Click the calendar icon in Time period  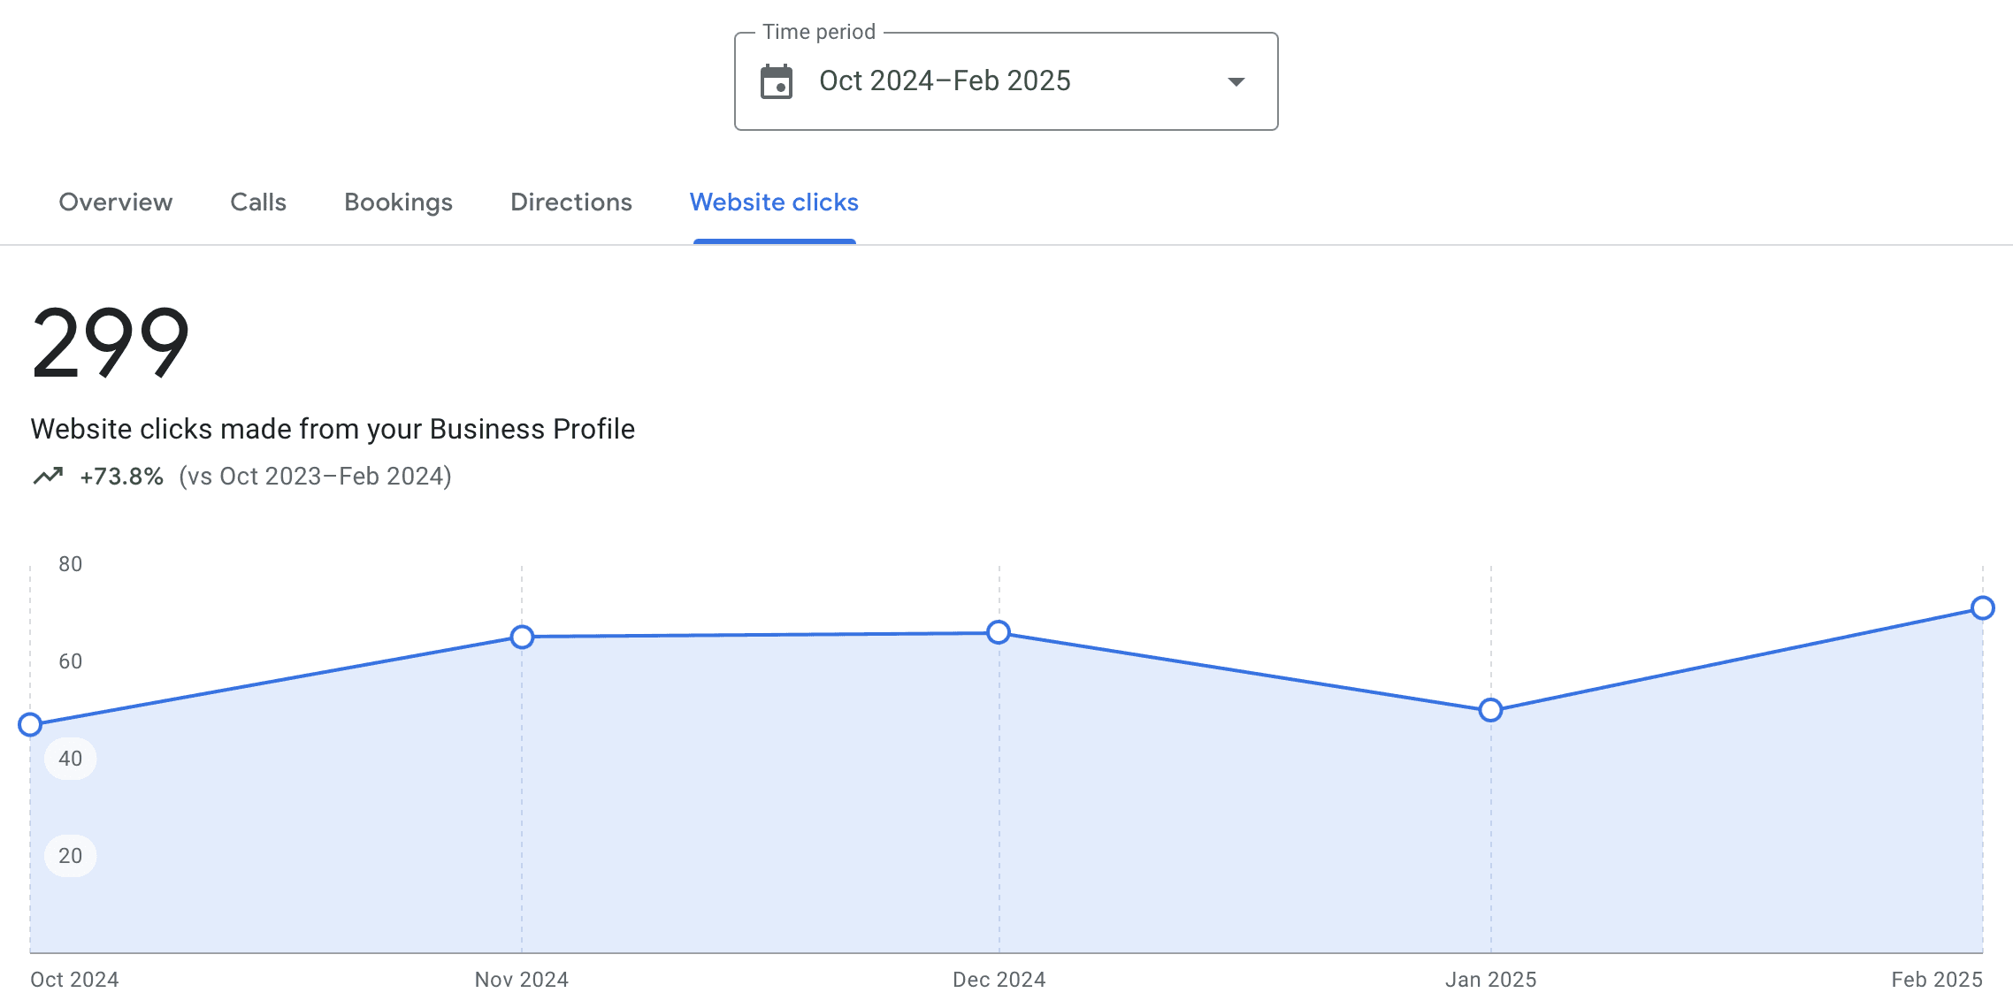pyautogui.click(x=777, y=81)
